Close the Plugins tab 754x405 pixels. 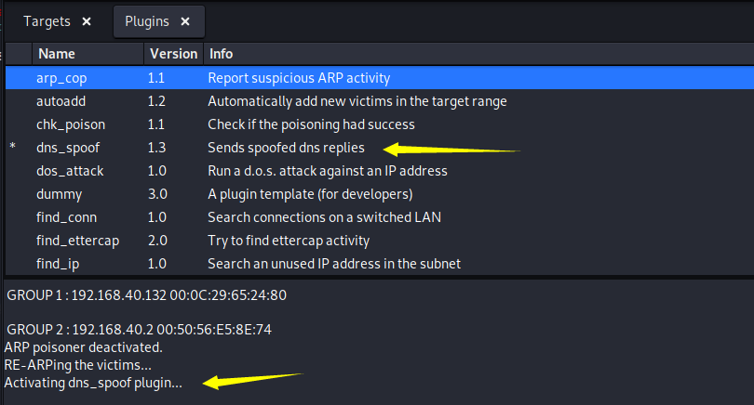[x=185, y=21]
